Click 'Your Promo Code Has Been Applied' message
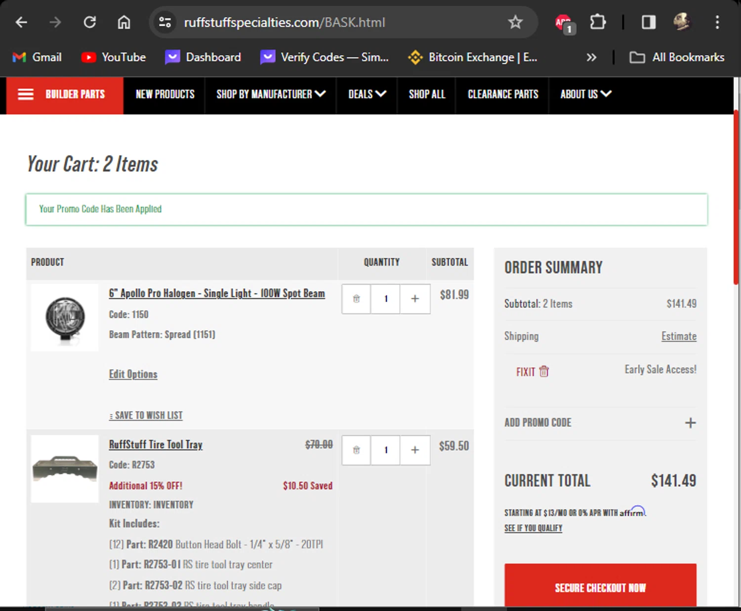741x611 pixels. tap(100, 209)
